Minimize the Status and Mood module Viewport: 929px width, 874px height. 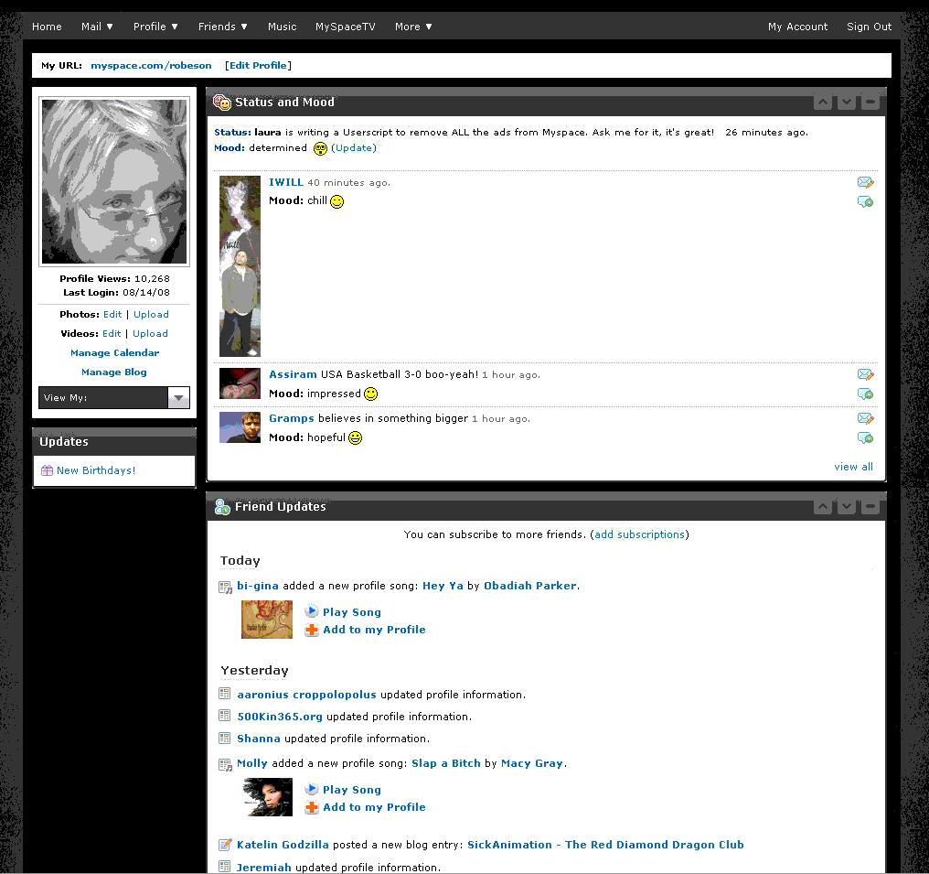click(870, 102)
